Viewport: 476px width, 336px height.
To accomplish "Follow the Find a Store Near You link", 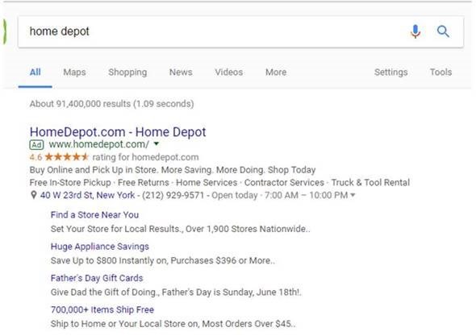I will click(94, 214).
